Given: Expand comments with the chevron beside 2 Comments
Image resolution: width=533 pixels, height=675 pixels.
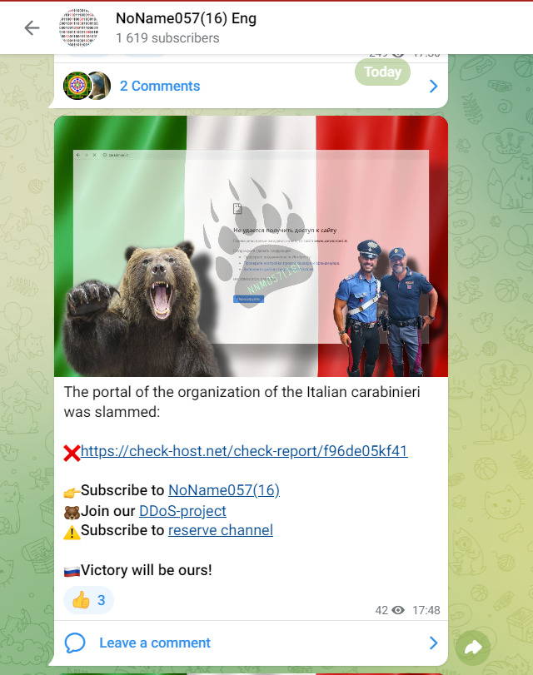Looking at the screenshot, I should point(433,86).
